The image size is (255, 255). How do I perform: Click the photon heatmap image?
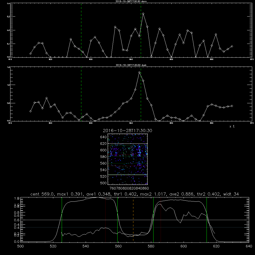pos(127,159)
